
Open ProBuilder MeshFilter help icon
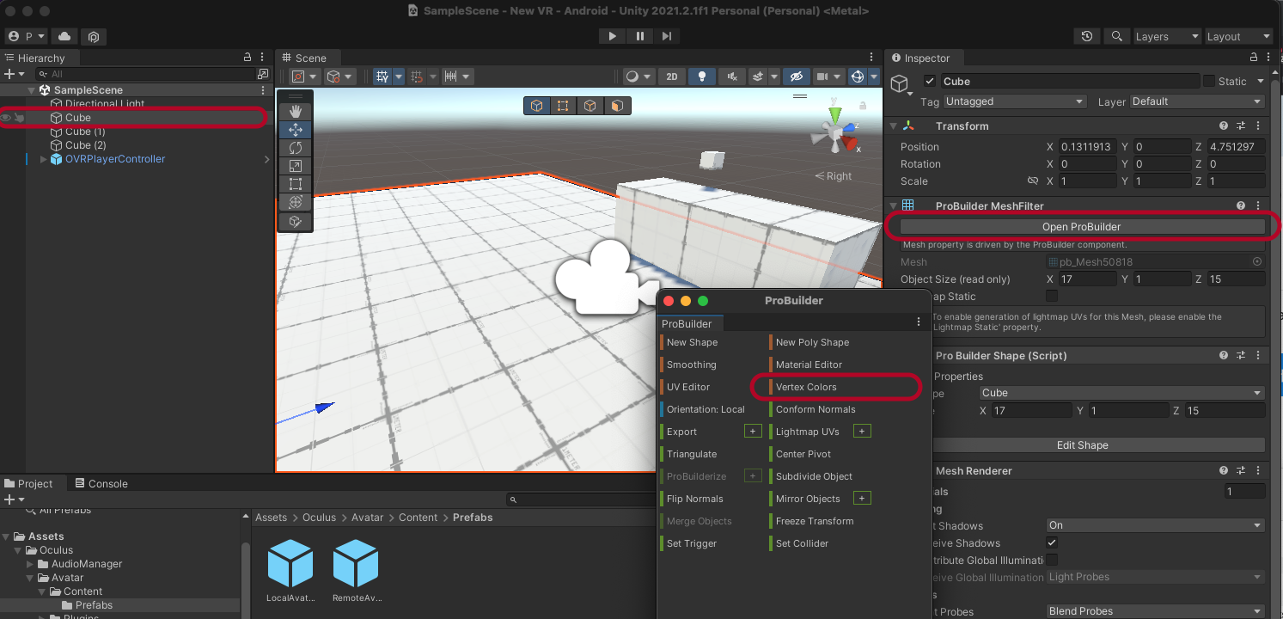coord(1241,205)
